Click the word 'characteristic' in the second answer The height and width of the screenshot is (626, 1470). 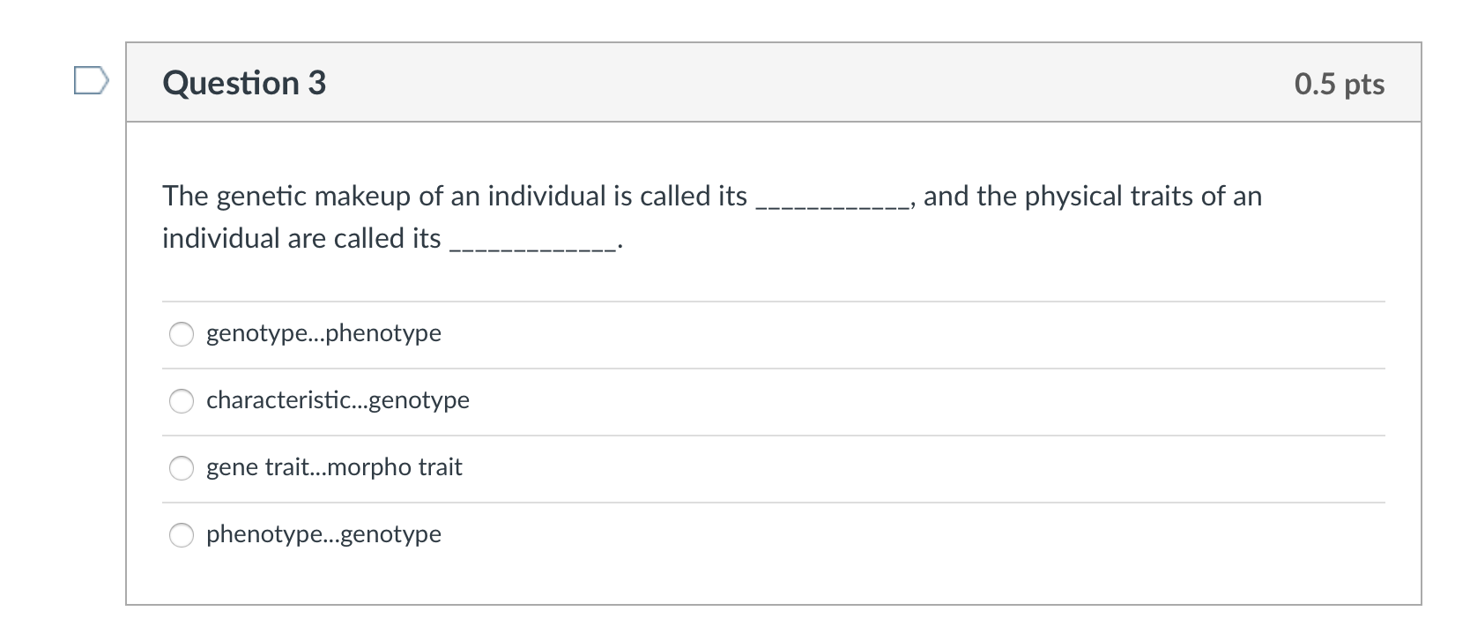pos(278,400)
